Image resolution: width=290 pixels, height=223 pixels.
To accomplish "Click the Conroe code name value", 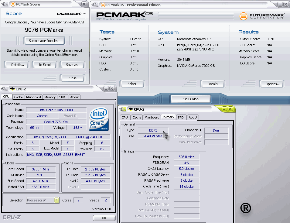I will pyautogui.click(x=42, y=116).
